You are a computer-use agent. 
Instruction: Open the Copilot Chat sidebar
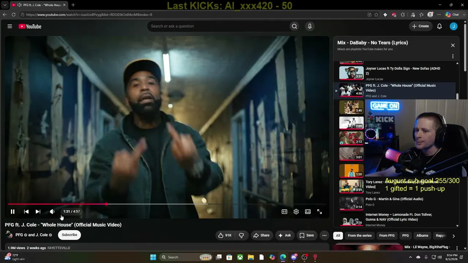(452, 15)
